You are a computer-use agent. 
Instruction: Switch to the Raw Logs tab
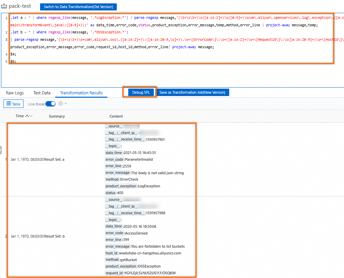15,93
